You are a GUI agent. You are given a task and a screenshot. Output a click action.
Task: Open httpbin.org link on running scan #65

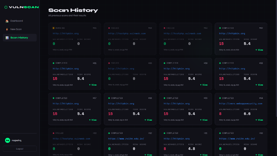66,34
